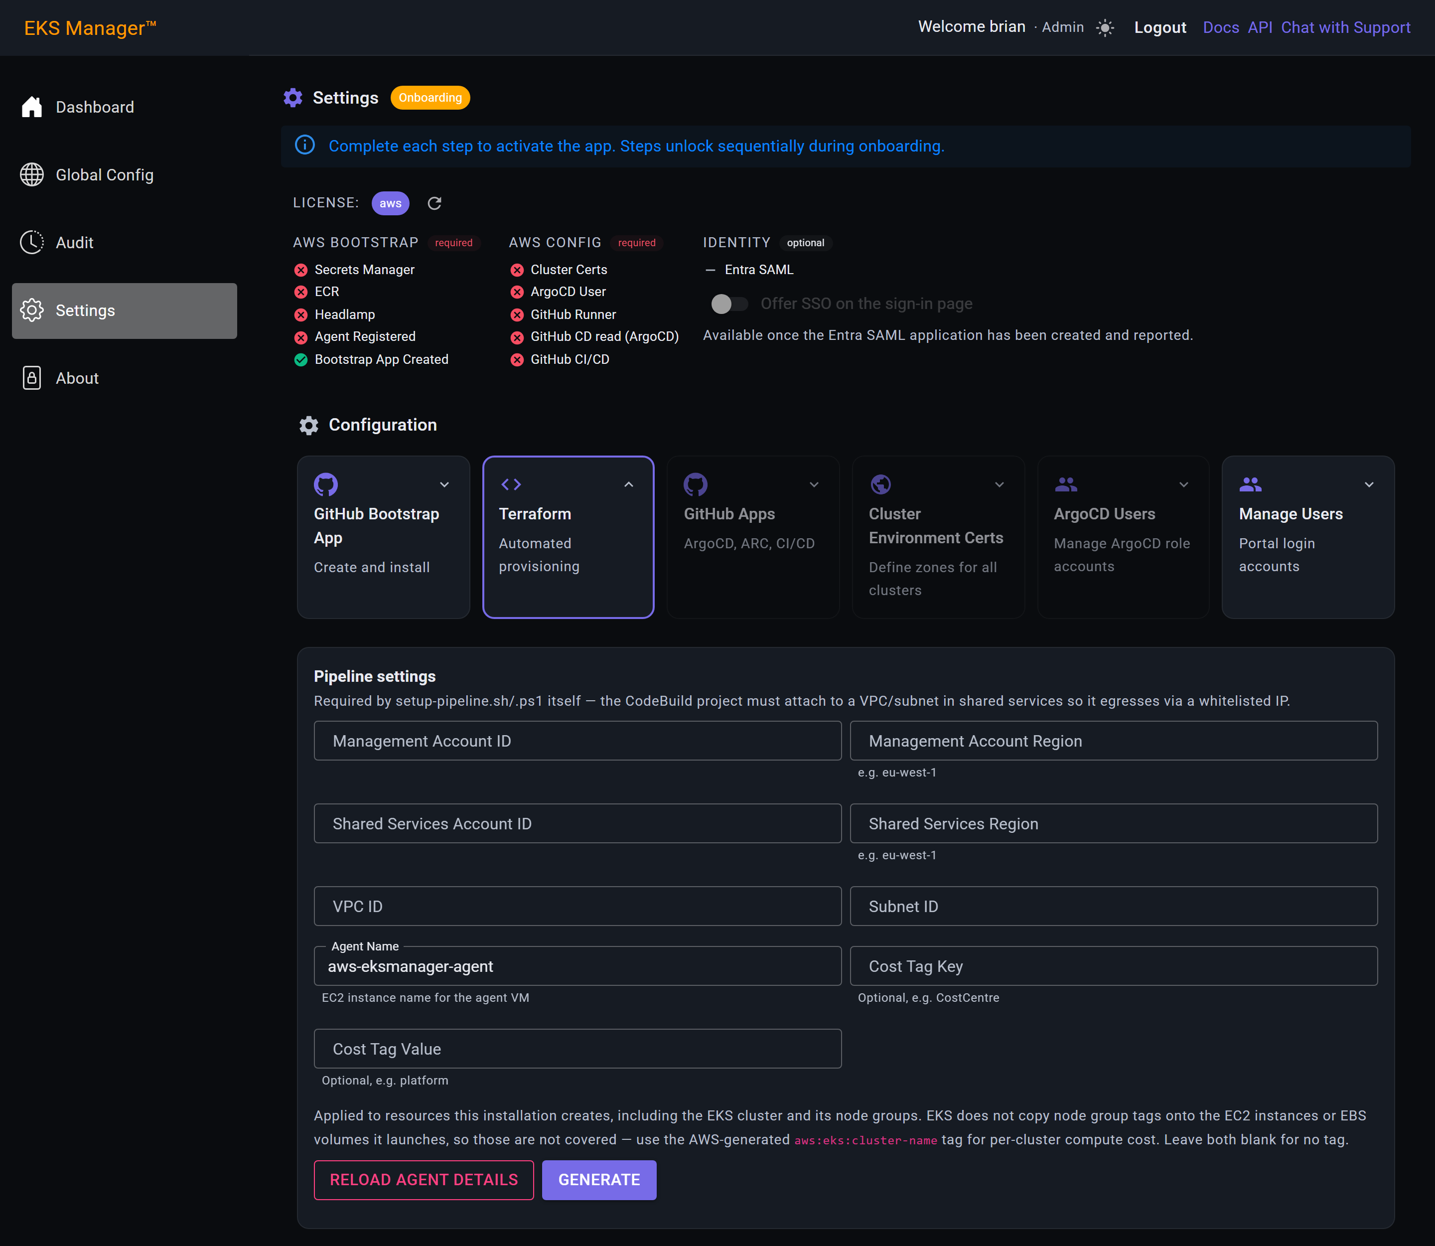Screen dimensions: 1435x1246
Task: Focus the Cost Tag Value field
Action: pos(577,1049)
